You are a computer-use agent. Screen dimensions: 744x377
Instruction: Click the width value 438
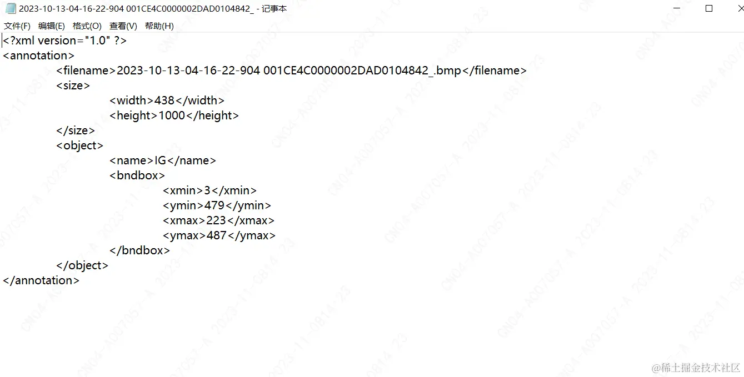click(164, 100)
